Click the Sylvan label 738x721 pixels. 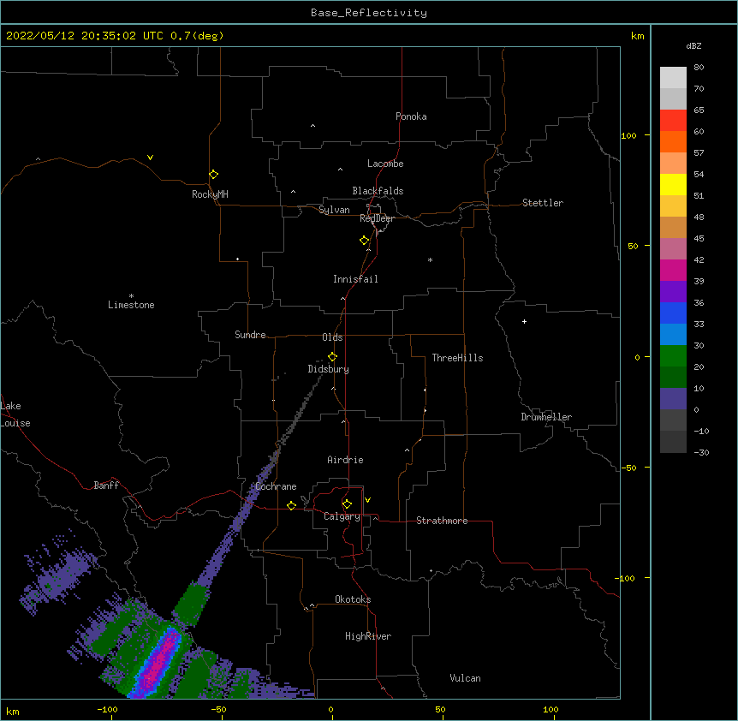(x=334, y=210)
